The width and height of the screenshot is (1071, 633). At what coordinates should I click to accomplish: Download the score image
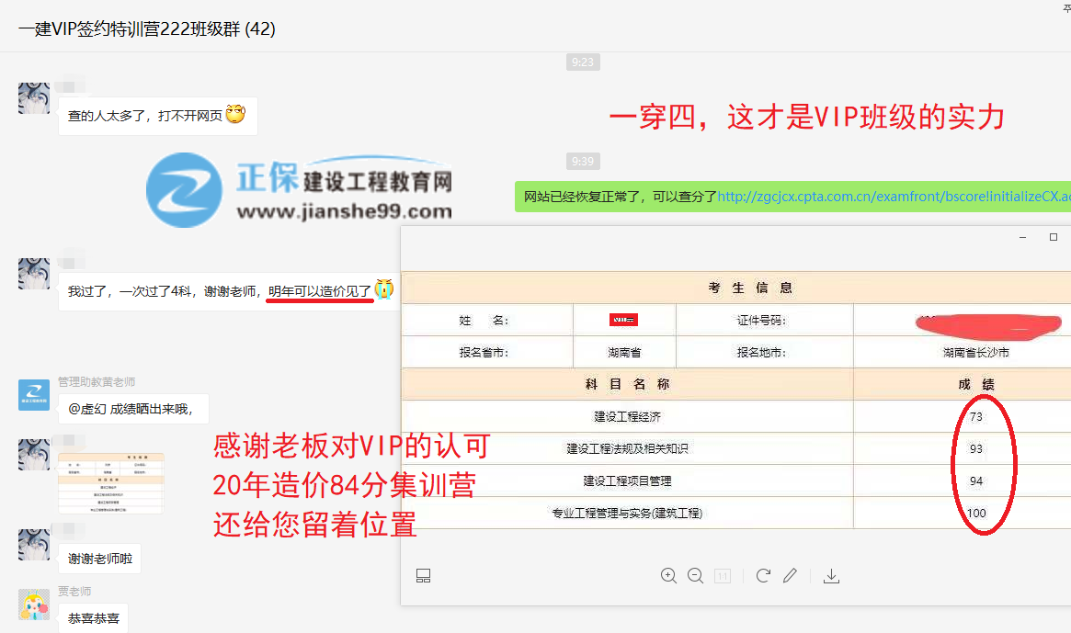point(831,576)
